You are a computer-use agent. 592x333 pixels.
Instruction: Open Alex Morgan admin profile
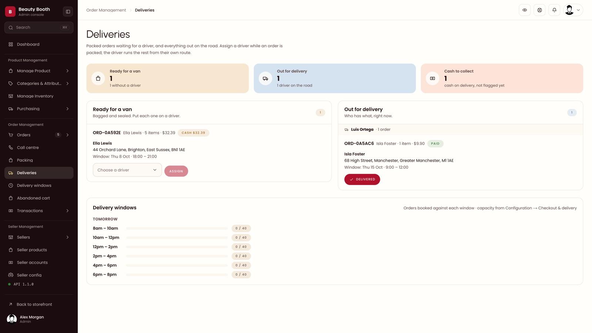[x=39, y=319]
